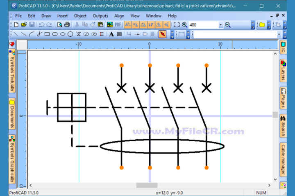Toggle the upward arrow triangle transform button

click(136, 24)
